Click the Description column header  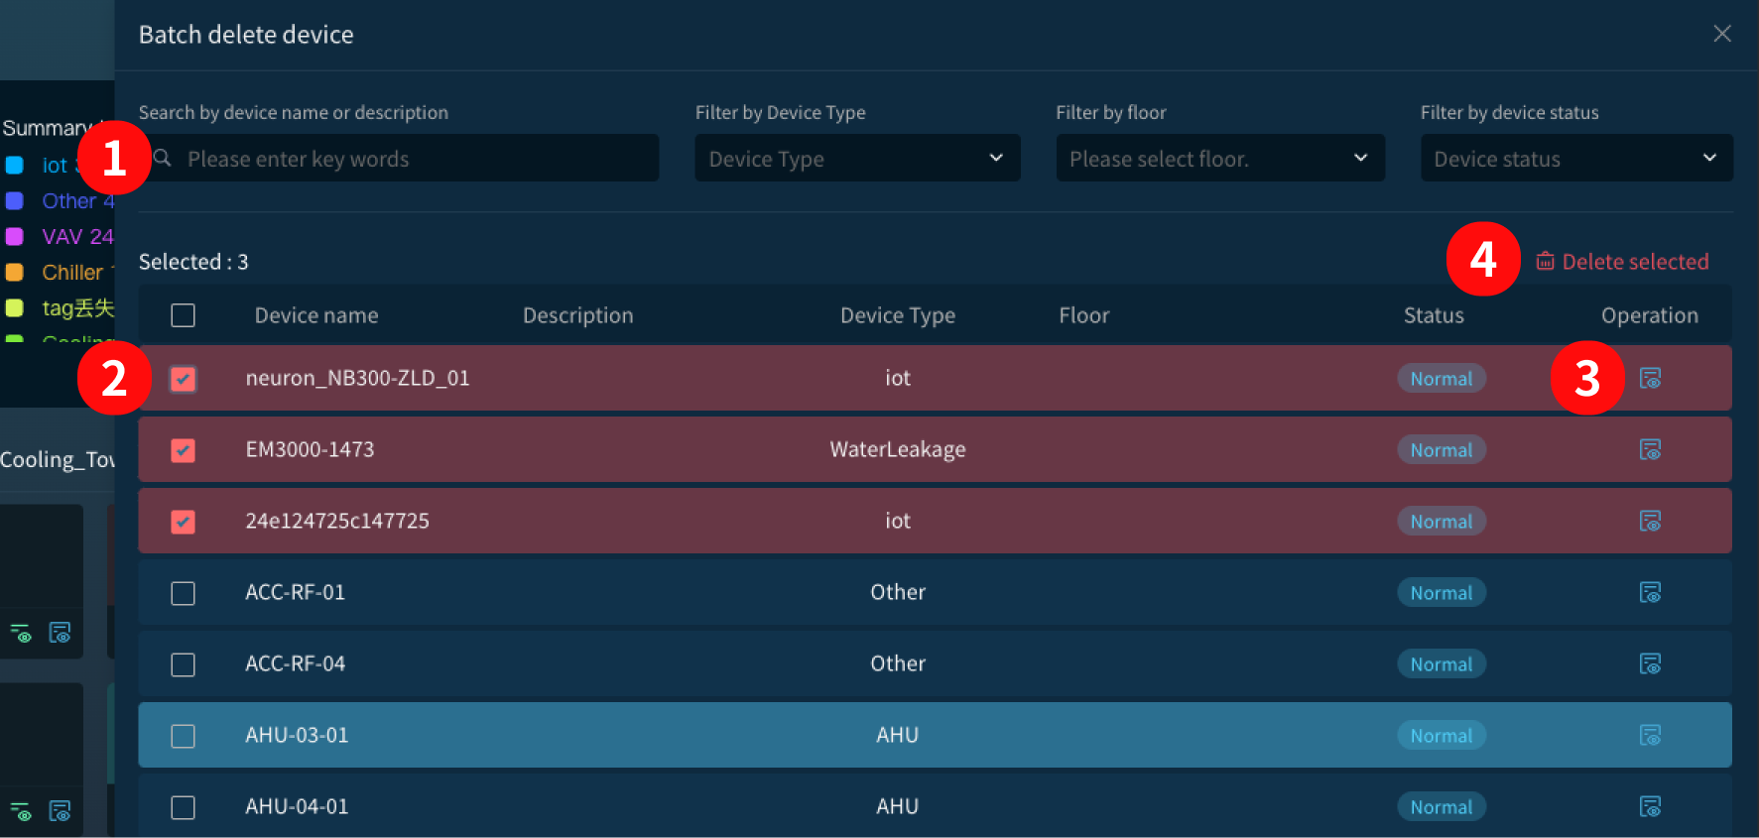[x=577, y=315]
